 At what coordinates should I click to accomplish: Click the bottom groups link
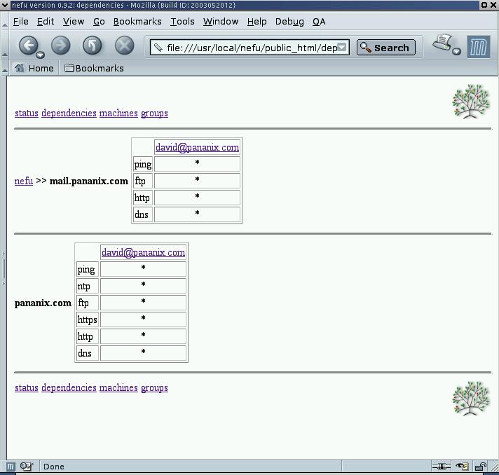click(154, 387)
